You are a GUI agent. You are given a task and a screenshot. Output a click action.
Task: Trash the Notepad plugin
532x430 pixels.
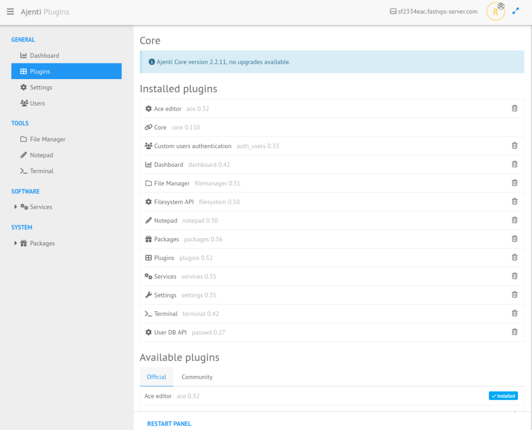514,220
